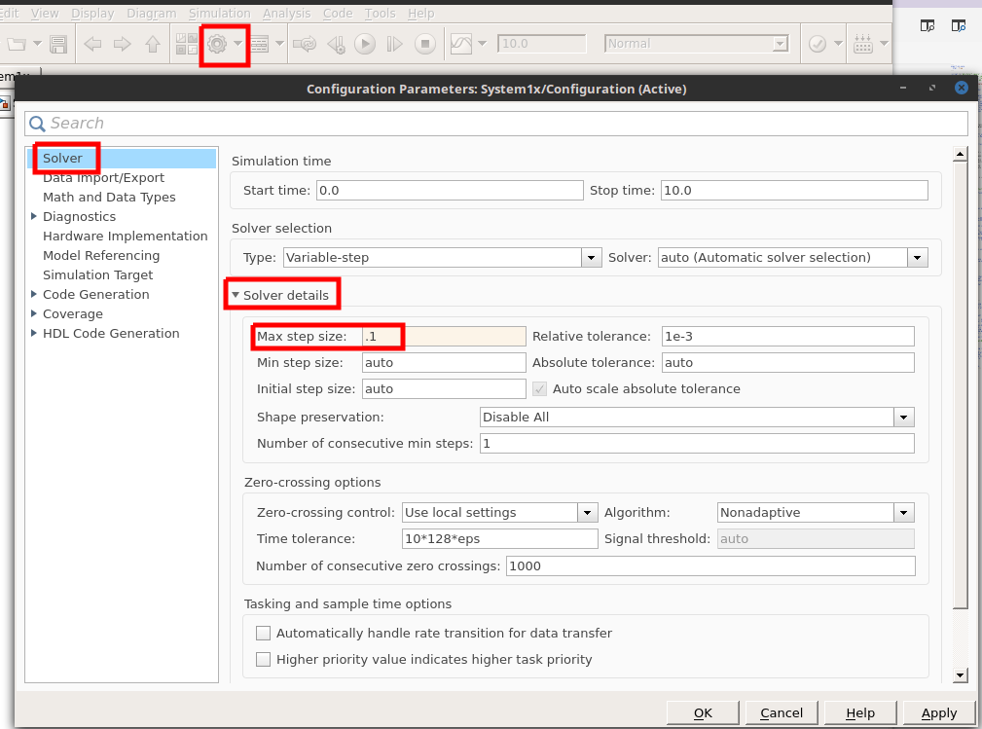Open the dropdown arrow beside the folder icon
The height and width of the screenshot is (729, 982).
(x=37, y=44)
